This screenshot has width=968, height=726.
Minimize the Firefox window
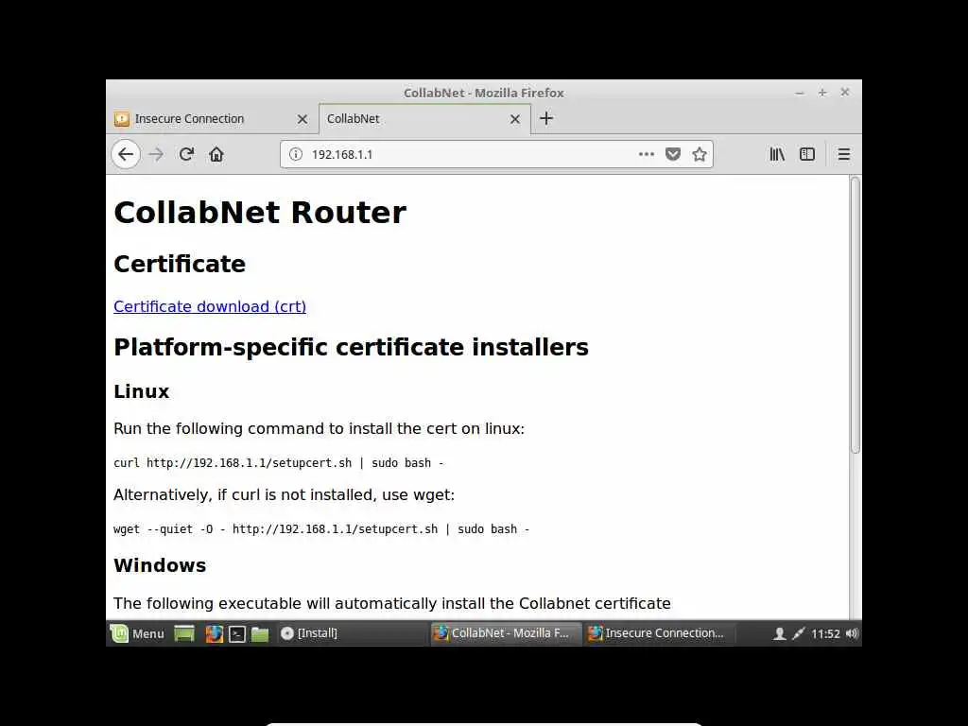[800, 93]
